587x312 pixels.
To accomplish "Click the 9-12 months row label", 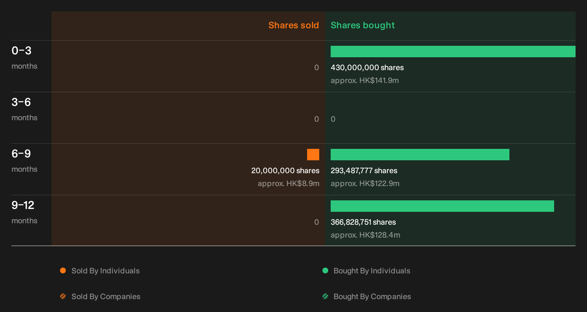I will click(x=24, y=213).
